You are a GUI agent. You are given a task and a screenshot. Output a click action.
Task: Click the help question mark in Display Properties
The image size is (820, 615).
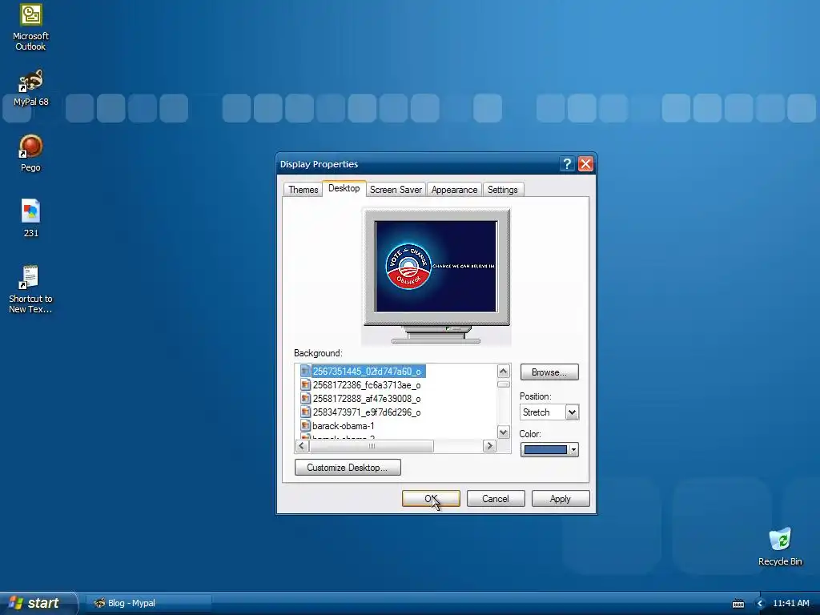tap(567, 163)
